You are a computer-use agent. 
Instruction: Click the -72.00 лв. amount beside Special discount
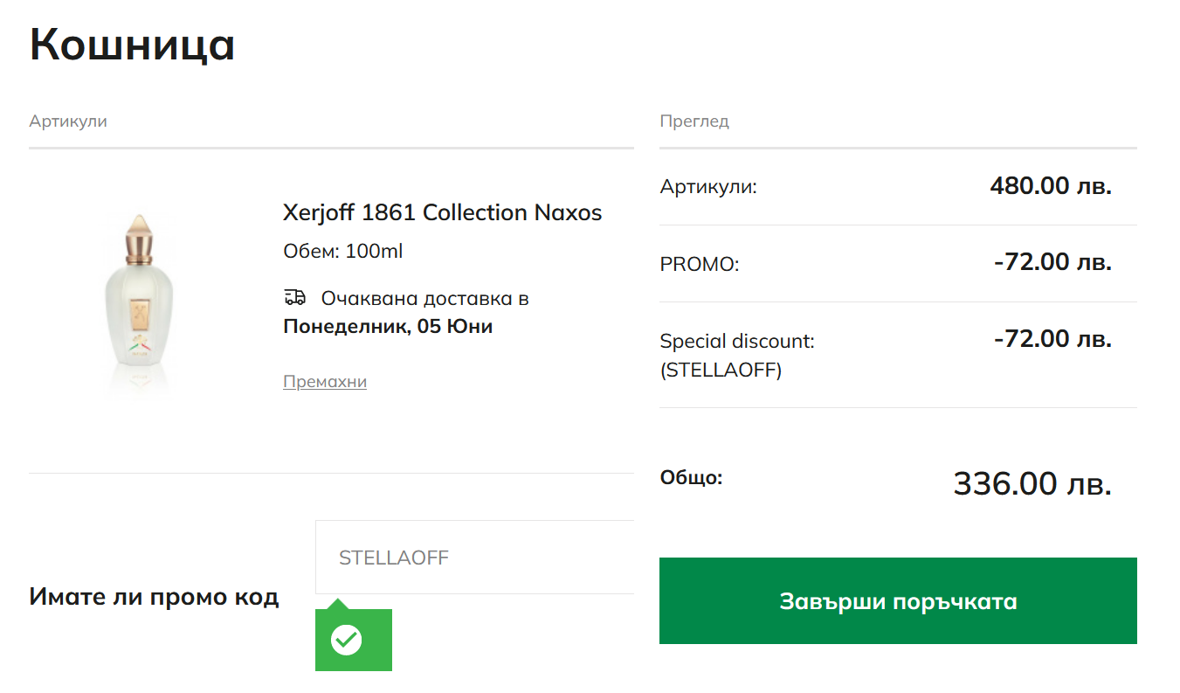point(1052,338)
